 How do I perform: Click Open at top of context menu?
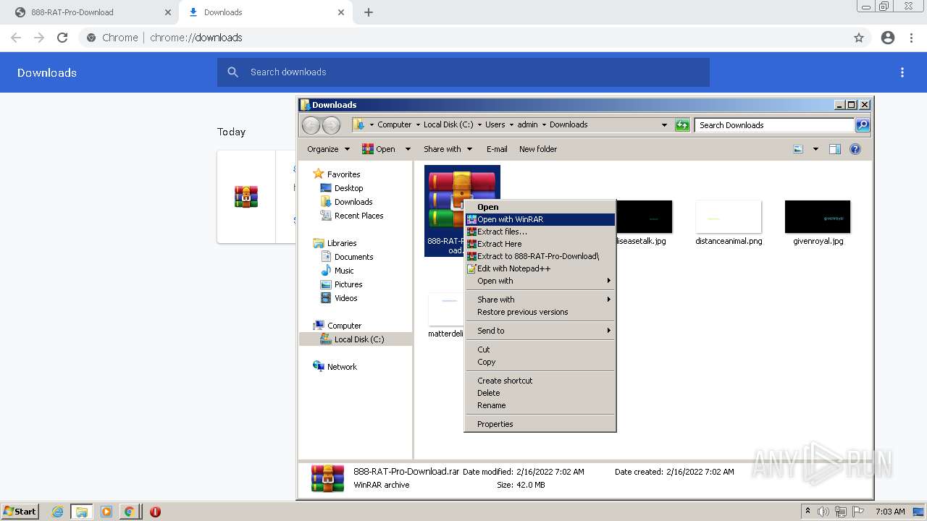pos(540,207)
